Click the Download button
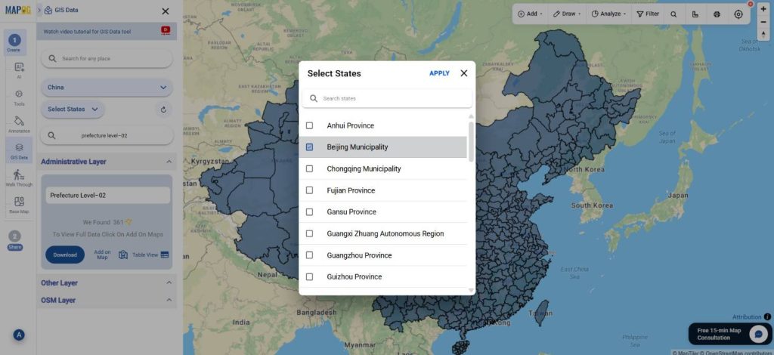 (65, 255)
